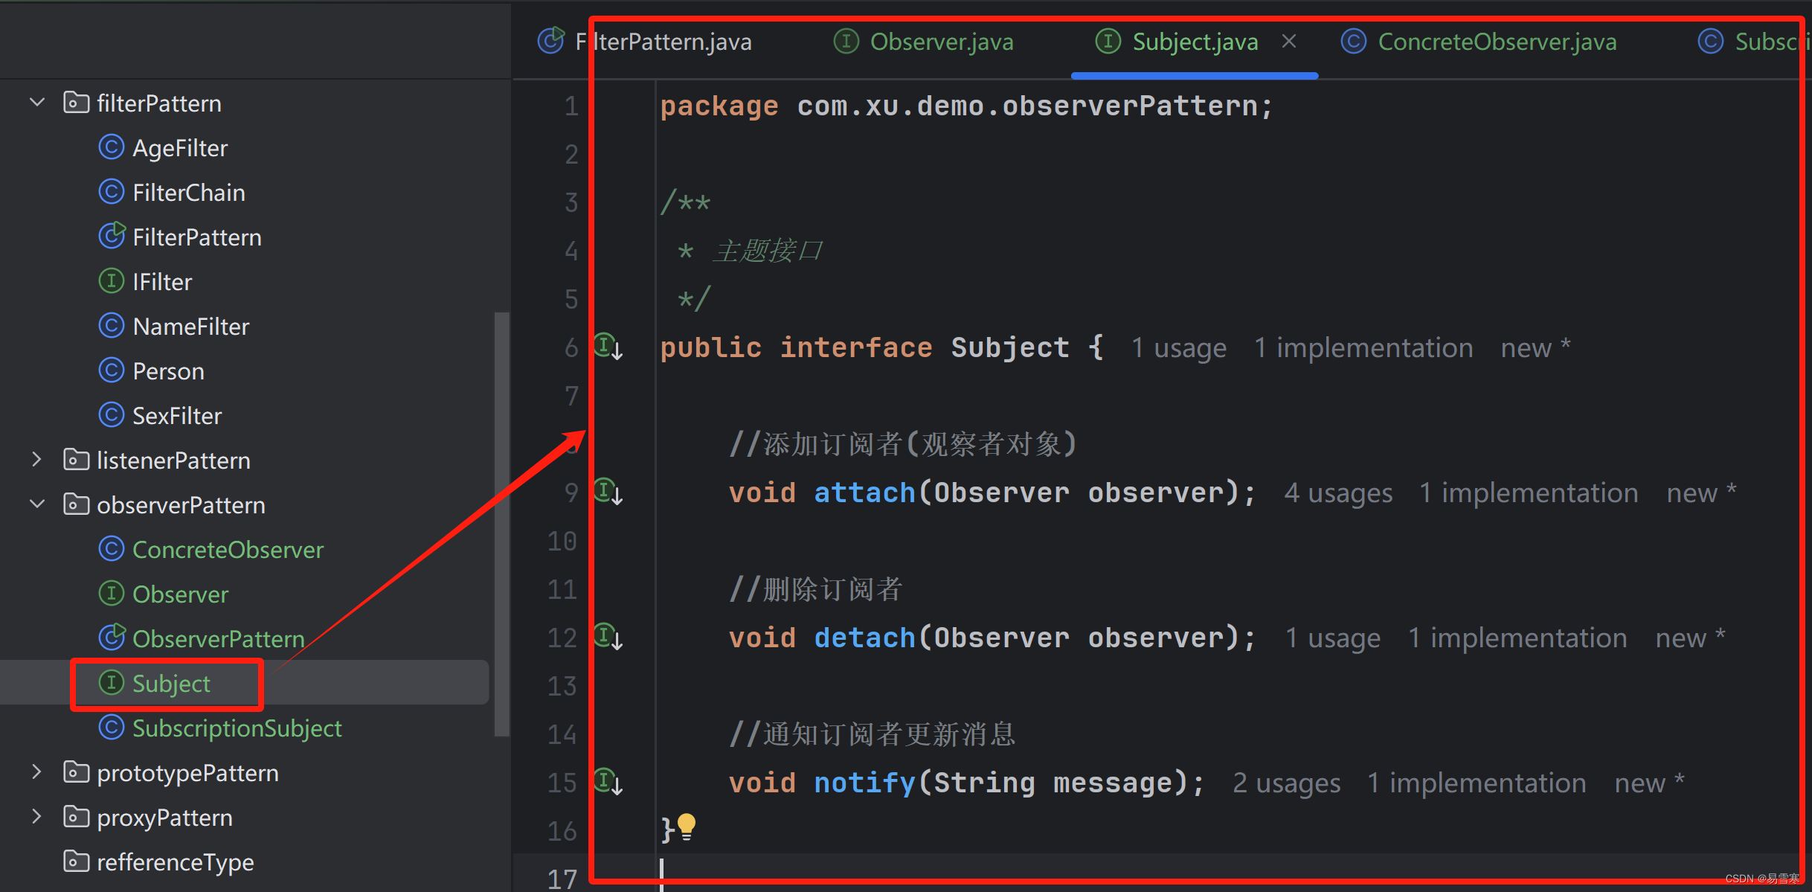Click '1 implementation' hint beside interface Subject
The image size is (1812, 892).
click(1363, 348)
